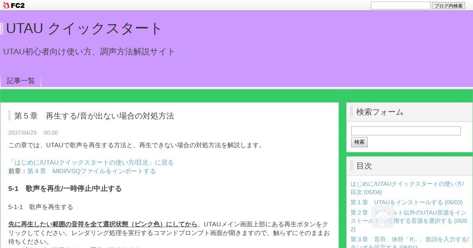The image size is (473, 248).
Task: Open sidebar link はじめに/UTAUクイックスタートの使い方/目次 (05/04)
Action: coord(407,188)
